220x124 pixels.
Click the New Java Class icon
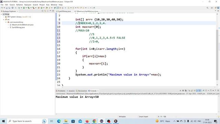click(x=41, y=8)
